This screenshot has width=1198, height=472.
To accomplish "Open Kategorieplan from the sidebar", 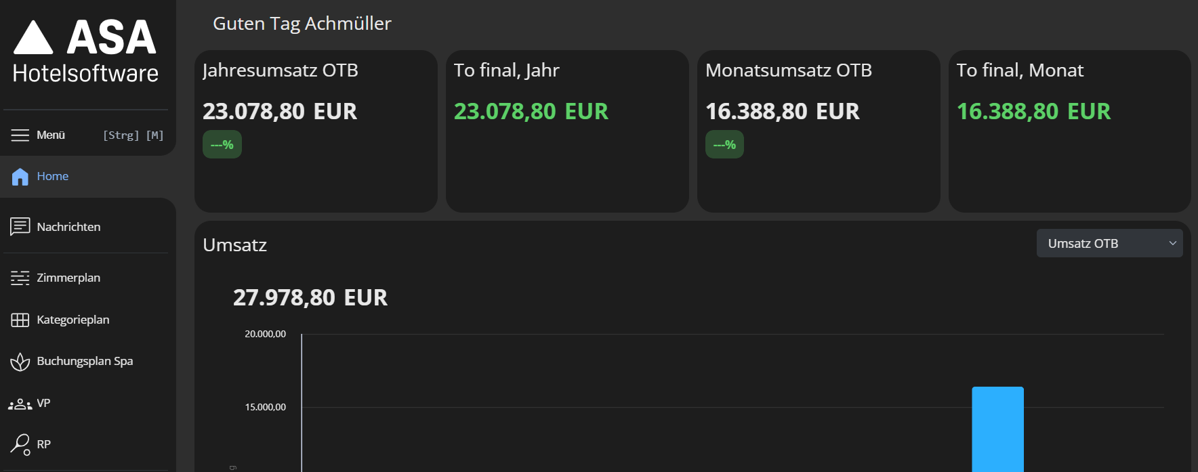I will tap(73, 320).
